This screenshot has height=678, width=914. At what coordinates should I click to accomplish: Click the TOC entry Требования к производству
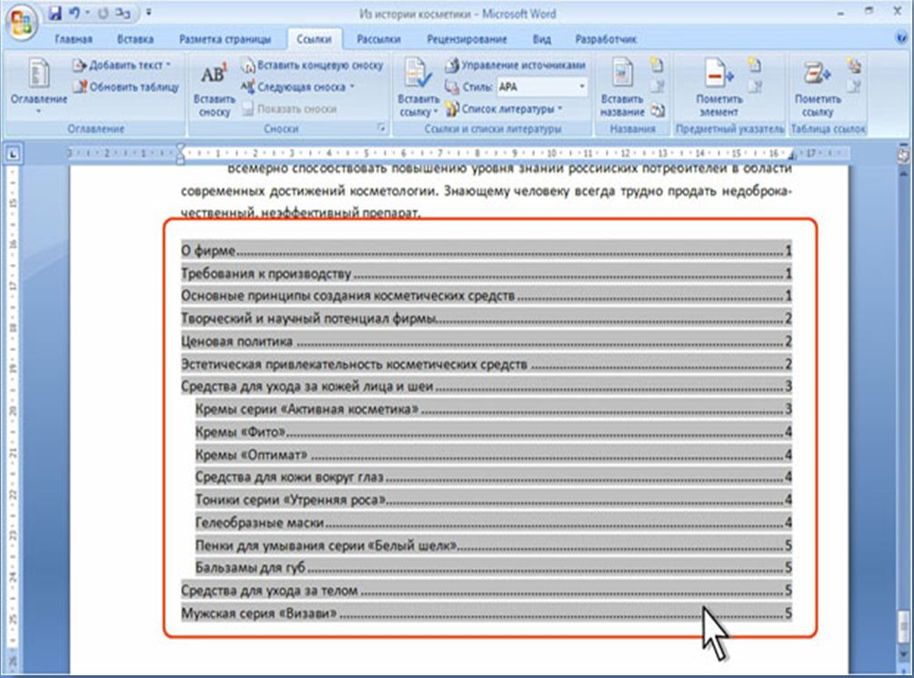pyautogui.click(x=487, y=273)
